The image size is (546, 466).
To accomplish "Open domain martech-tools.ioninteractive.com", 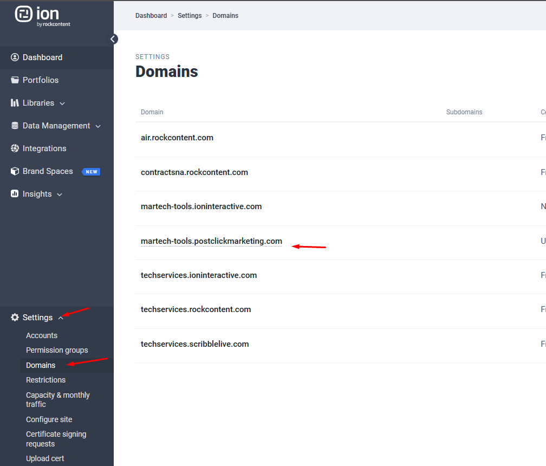I will [x=201, y=206].
